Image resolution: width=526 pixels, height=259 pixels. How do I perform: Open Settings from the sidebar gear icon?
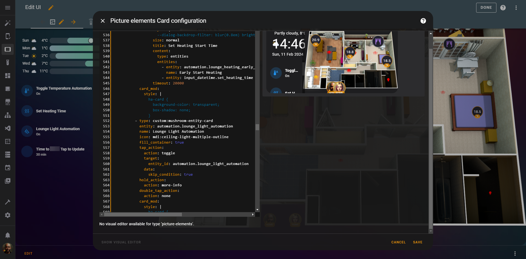tap(8, 215)
